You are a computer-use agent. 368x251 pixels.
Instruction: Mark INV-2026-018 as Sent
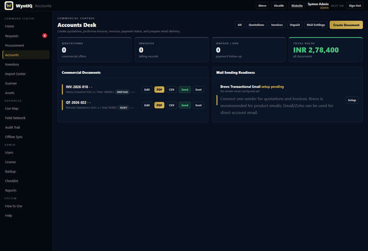pyautogui.click(x=198, y=90)
